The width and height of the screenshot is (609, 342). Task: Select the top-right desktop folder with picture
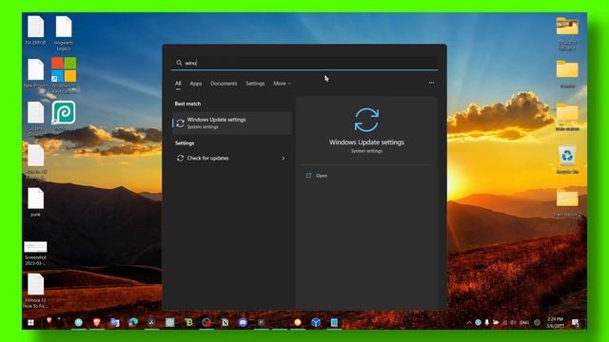point(567,33)
